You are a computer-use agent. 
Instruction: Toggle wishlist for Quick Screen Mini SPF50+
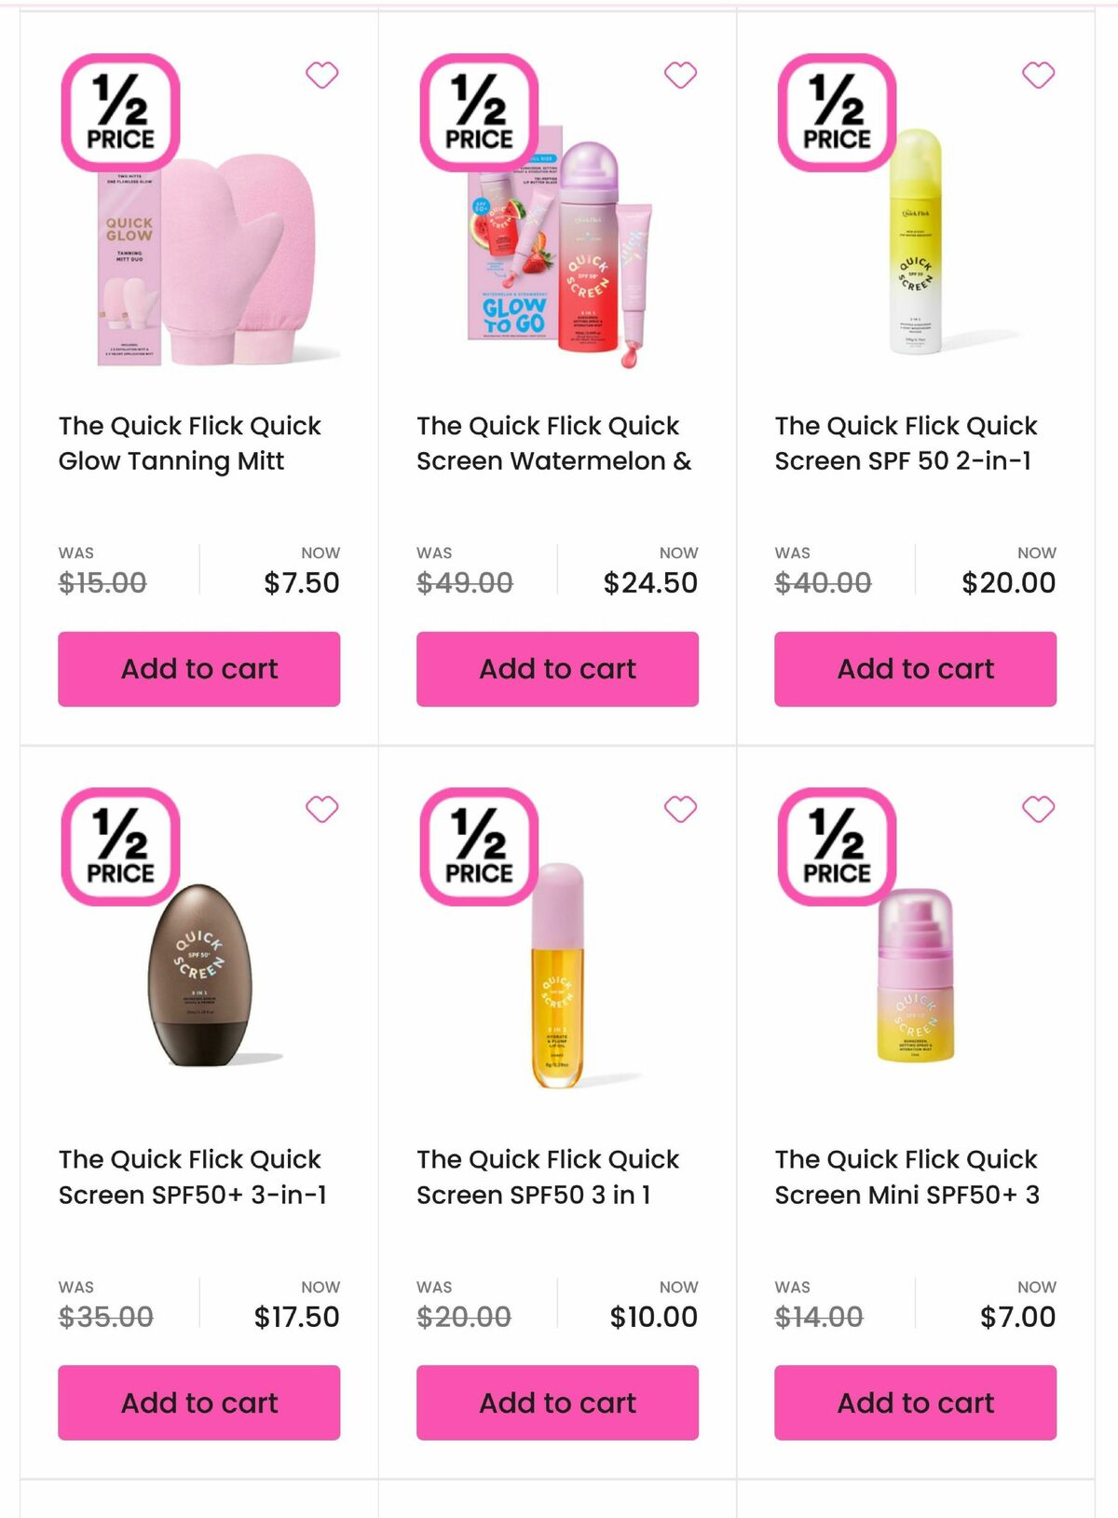coord(1037,809)
